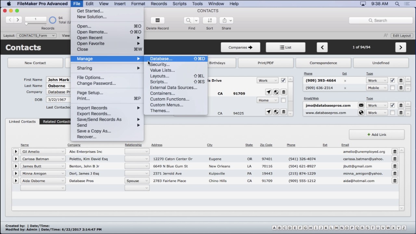Image resolution: width=416 pixels, height=234 pixels.
Task: Click globe icon beside www.databasepros.com
Action: coord(361,113)
